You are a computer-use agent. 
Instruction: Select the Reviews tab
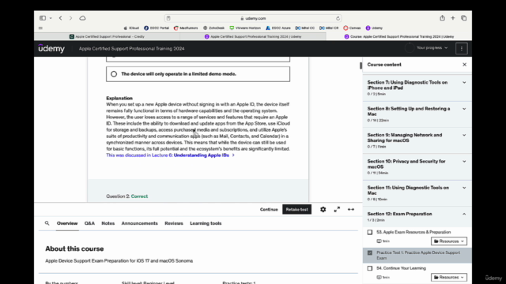click(174, 223)
